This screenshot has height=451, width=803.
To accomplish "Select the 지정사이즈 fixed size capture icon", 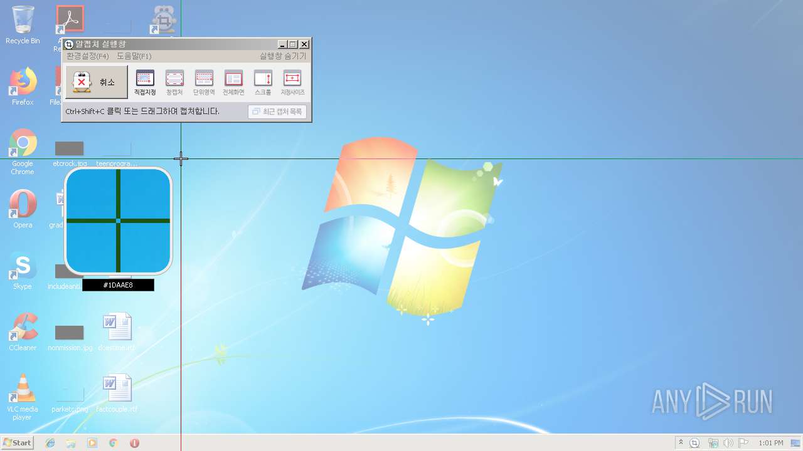I will [292, 83].
